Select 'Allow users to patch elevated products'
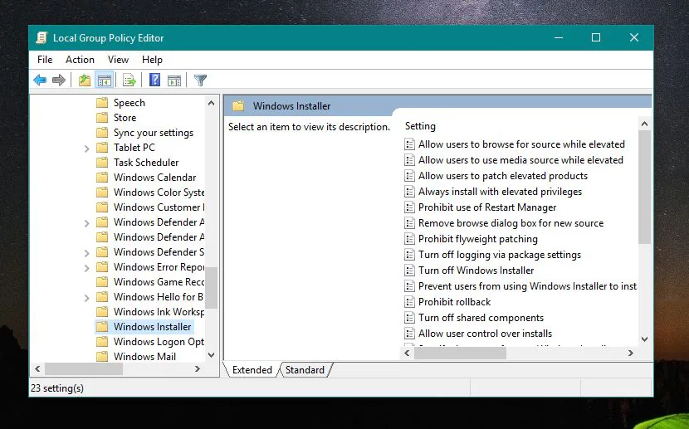This screenshot has width=689, height=429. coord(503,176)
